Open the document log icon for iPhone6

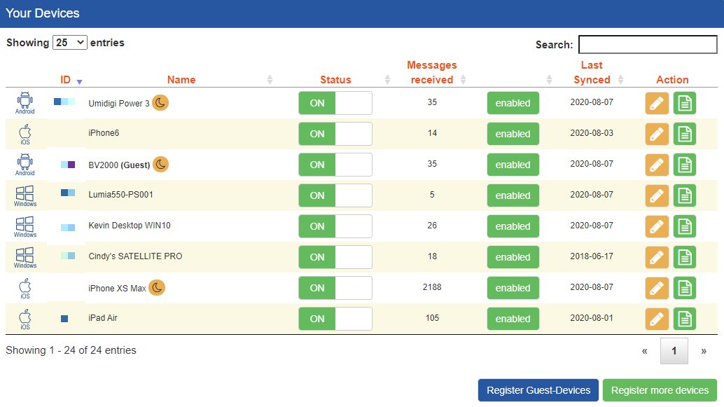tap(685, 134)
